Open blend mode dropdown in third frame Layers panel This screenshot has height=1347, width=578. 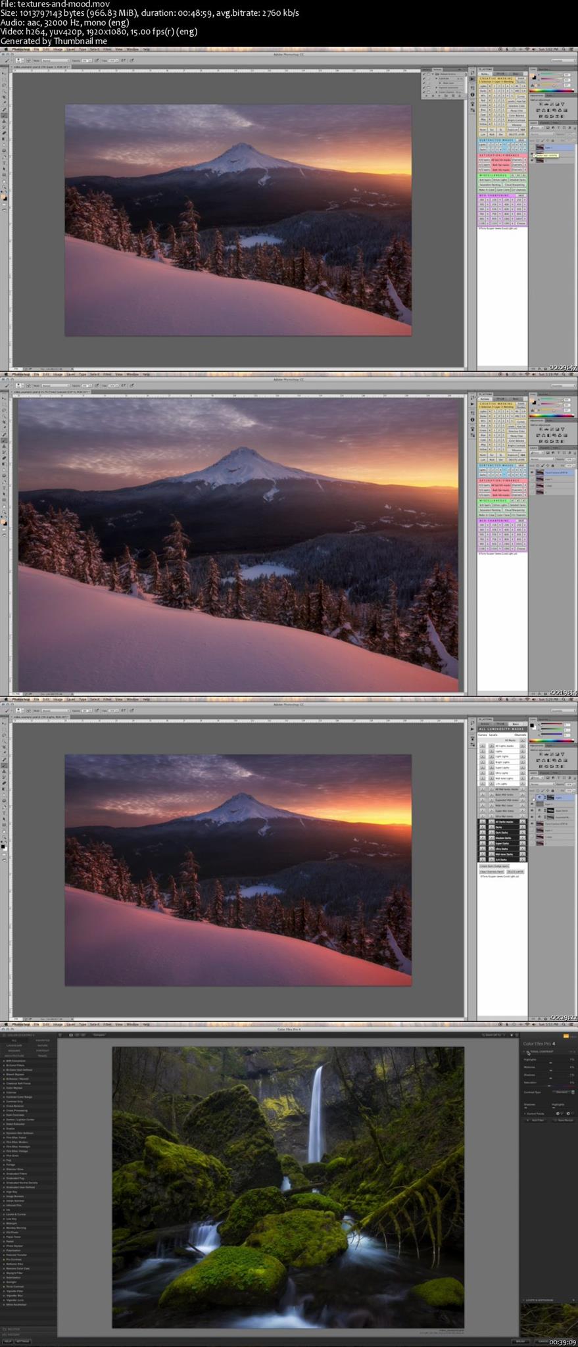[542, 784]
